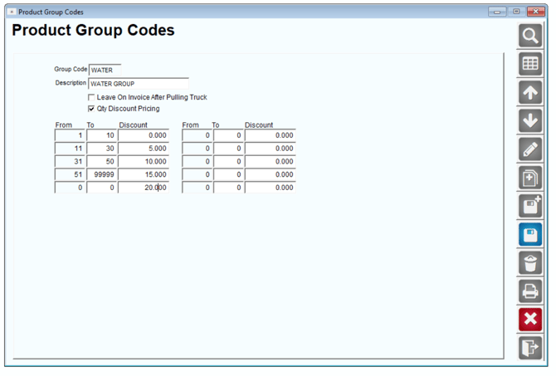
Task: Toggle Qty Discount Pricing checkbox
Action: [x=91, y=109]
